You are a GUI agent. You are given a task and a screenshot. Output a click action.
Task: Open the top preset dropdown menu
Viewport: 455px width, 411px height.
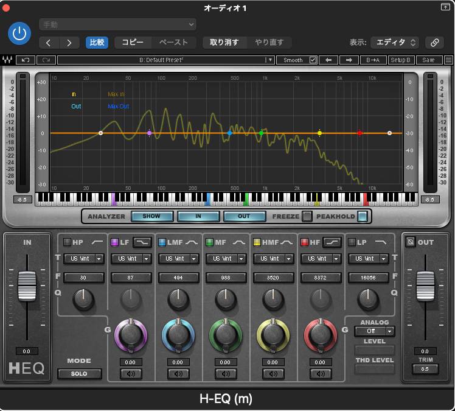coord(117,25)
